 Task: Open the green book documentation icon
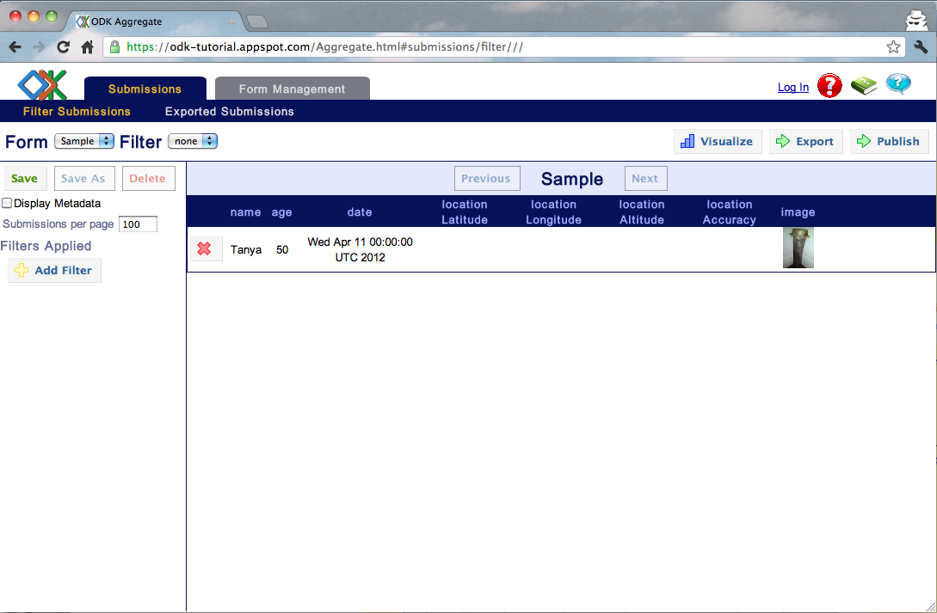(x=863, y=85)
